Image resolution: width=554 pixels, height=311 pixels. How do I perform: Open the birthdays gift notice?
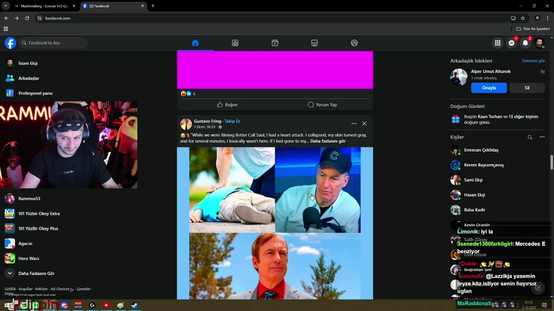click(498, 119)
